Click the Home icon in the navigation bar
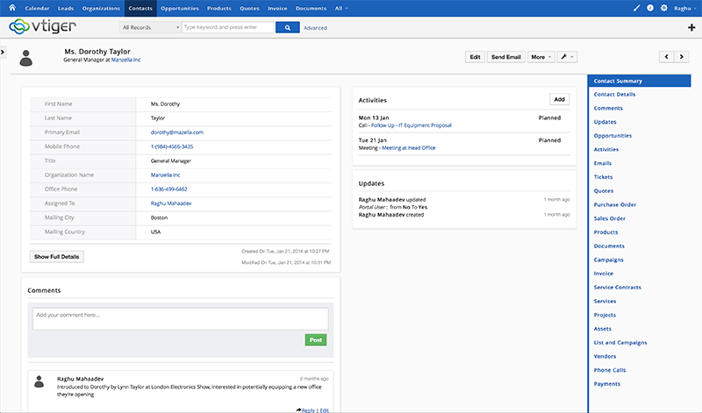This screenshot has height=413, width=702. pyautogui.click(x=11, y=8)
